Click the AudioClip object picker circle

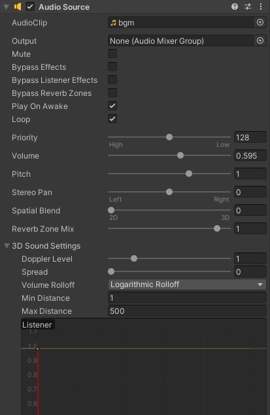(260, 22)
